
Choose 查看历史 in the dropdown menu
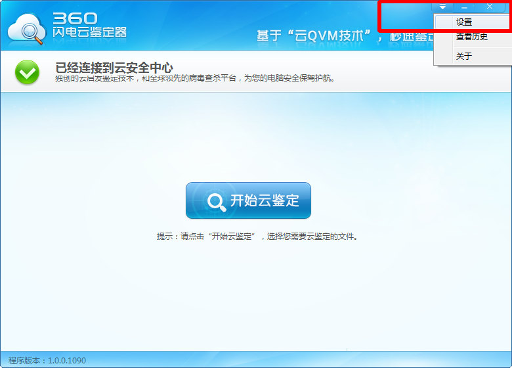pyautogui.click(x=473, y=37)
